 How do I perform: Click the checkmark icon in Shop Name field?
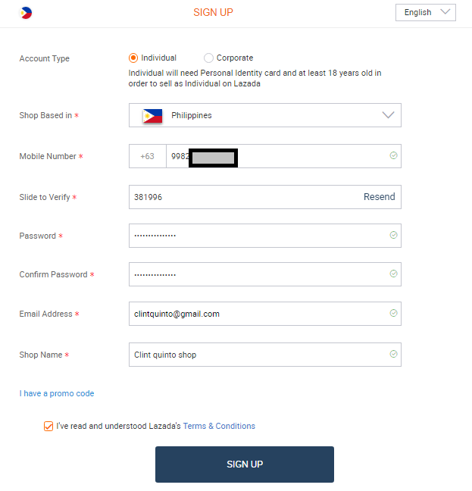pos(393,354)
